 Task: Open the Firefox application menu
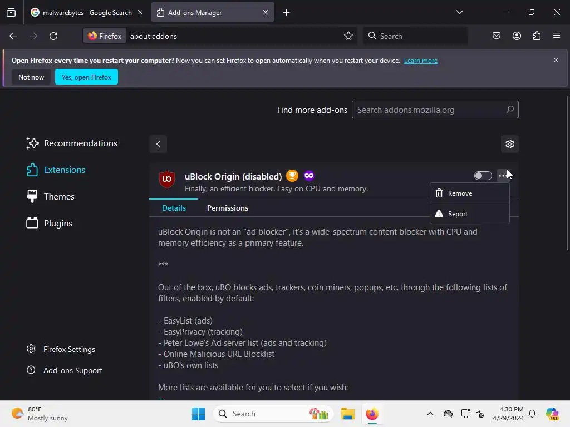pos(557,36)
